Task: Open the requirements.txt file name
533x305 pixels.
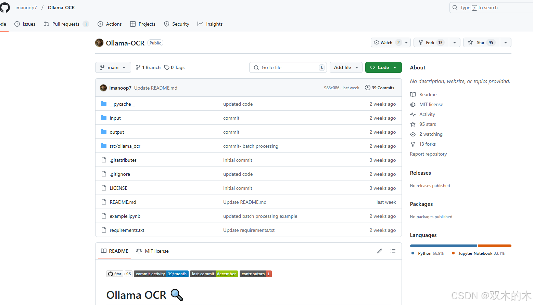Action: (127, 230)
